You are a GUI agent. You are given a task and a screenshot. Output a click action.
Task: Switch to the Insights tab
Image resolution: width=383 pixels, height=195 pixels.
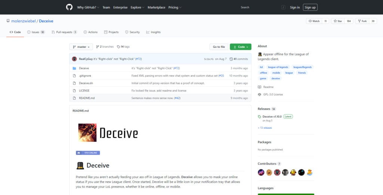pos(153,32)
